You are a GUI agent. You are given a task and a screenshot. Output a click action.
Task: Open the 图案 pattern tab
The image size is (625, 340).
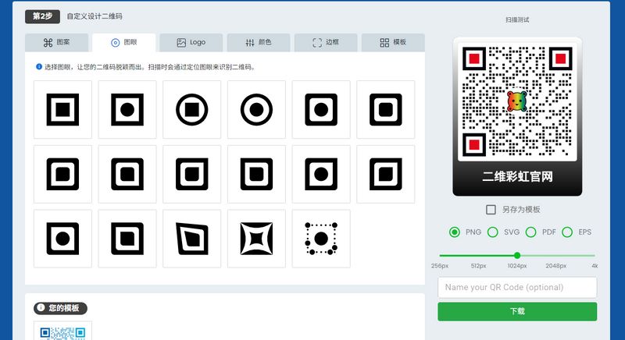click(56, 43)
